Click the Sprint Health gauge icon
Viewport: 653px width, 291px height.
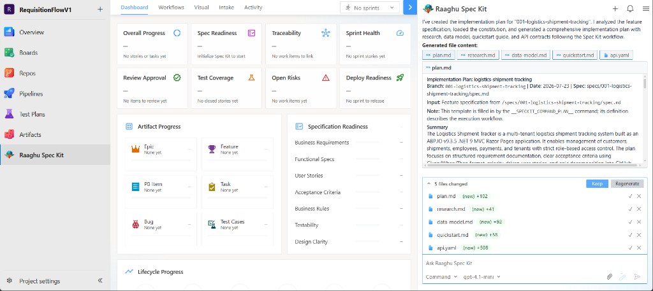pos(400,33)
